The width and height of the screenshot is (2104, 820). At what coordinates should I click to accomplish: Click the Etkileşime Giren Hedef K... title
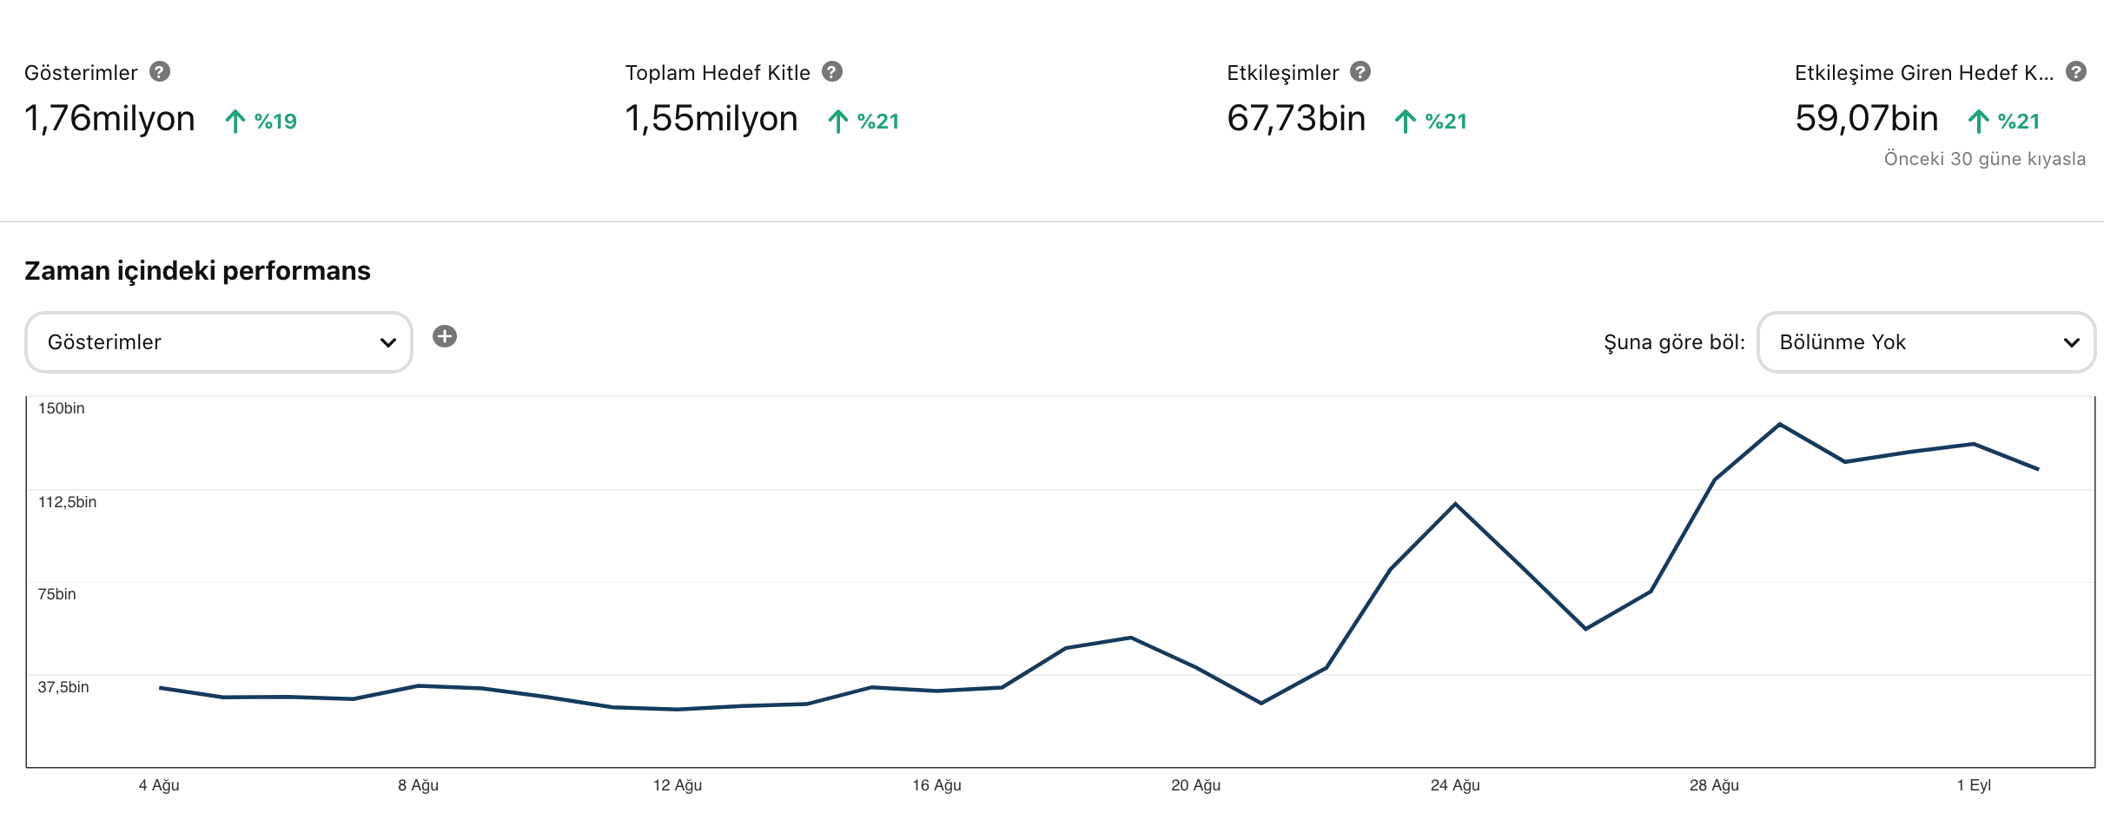1924,73
